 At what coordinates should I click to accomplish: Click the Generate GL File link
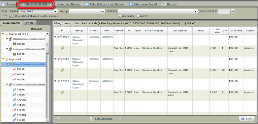click(x=37, y=4)
